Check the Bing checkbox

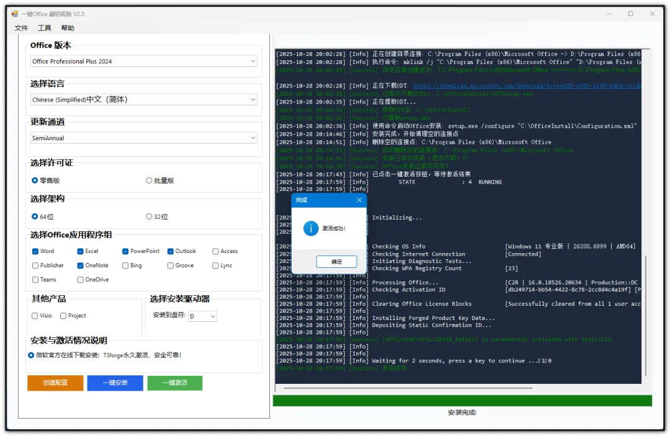(x=125, y=265)
